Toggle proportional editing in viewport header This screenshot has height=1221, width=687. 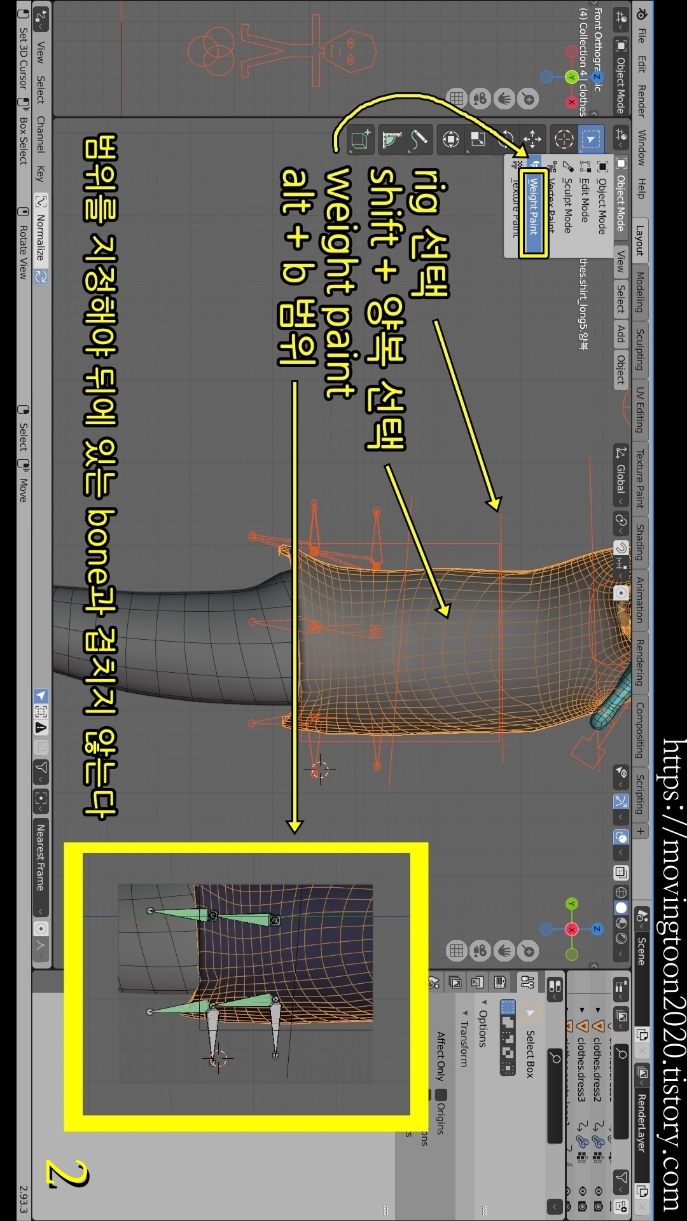click(x=621, y=593)
